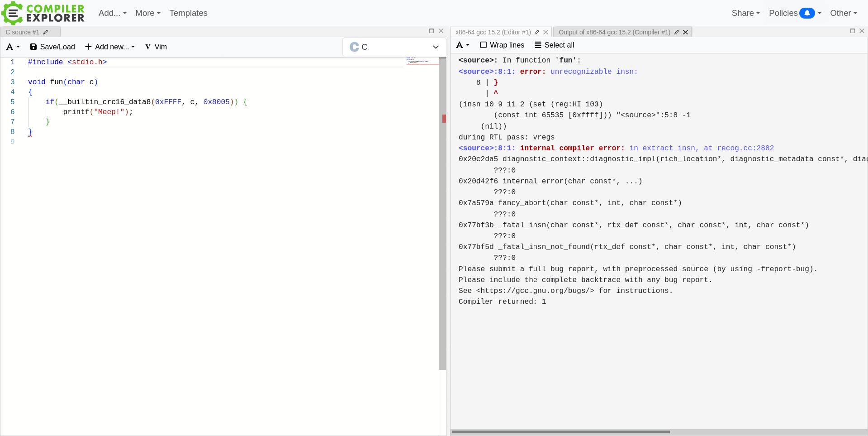868x436 pixels.
Task: Click the #include <stdio.h> line
Action: (67, 62)
